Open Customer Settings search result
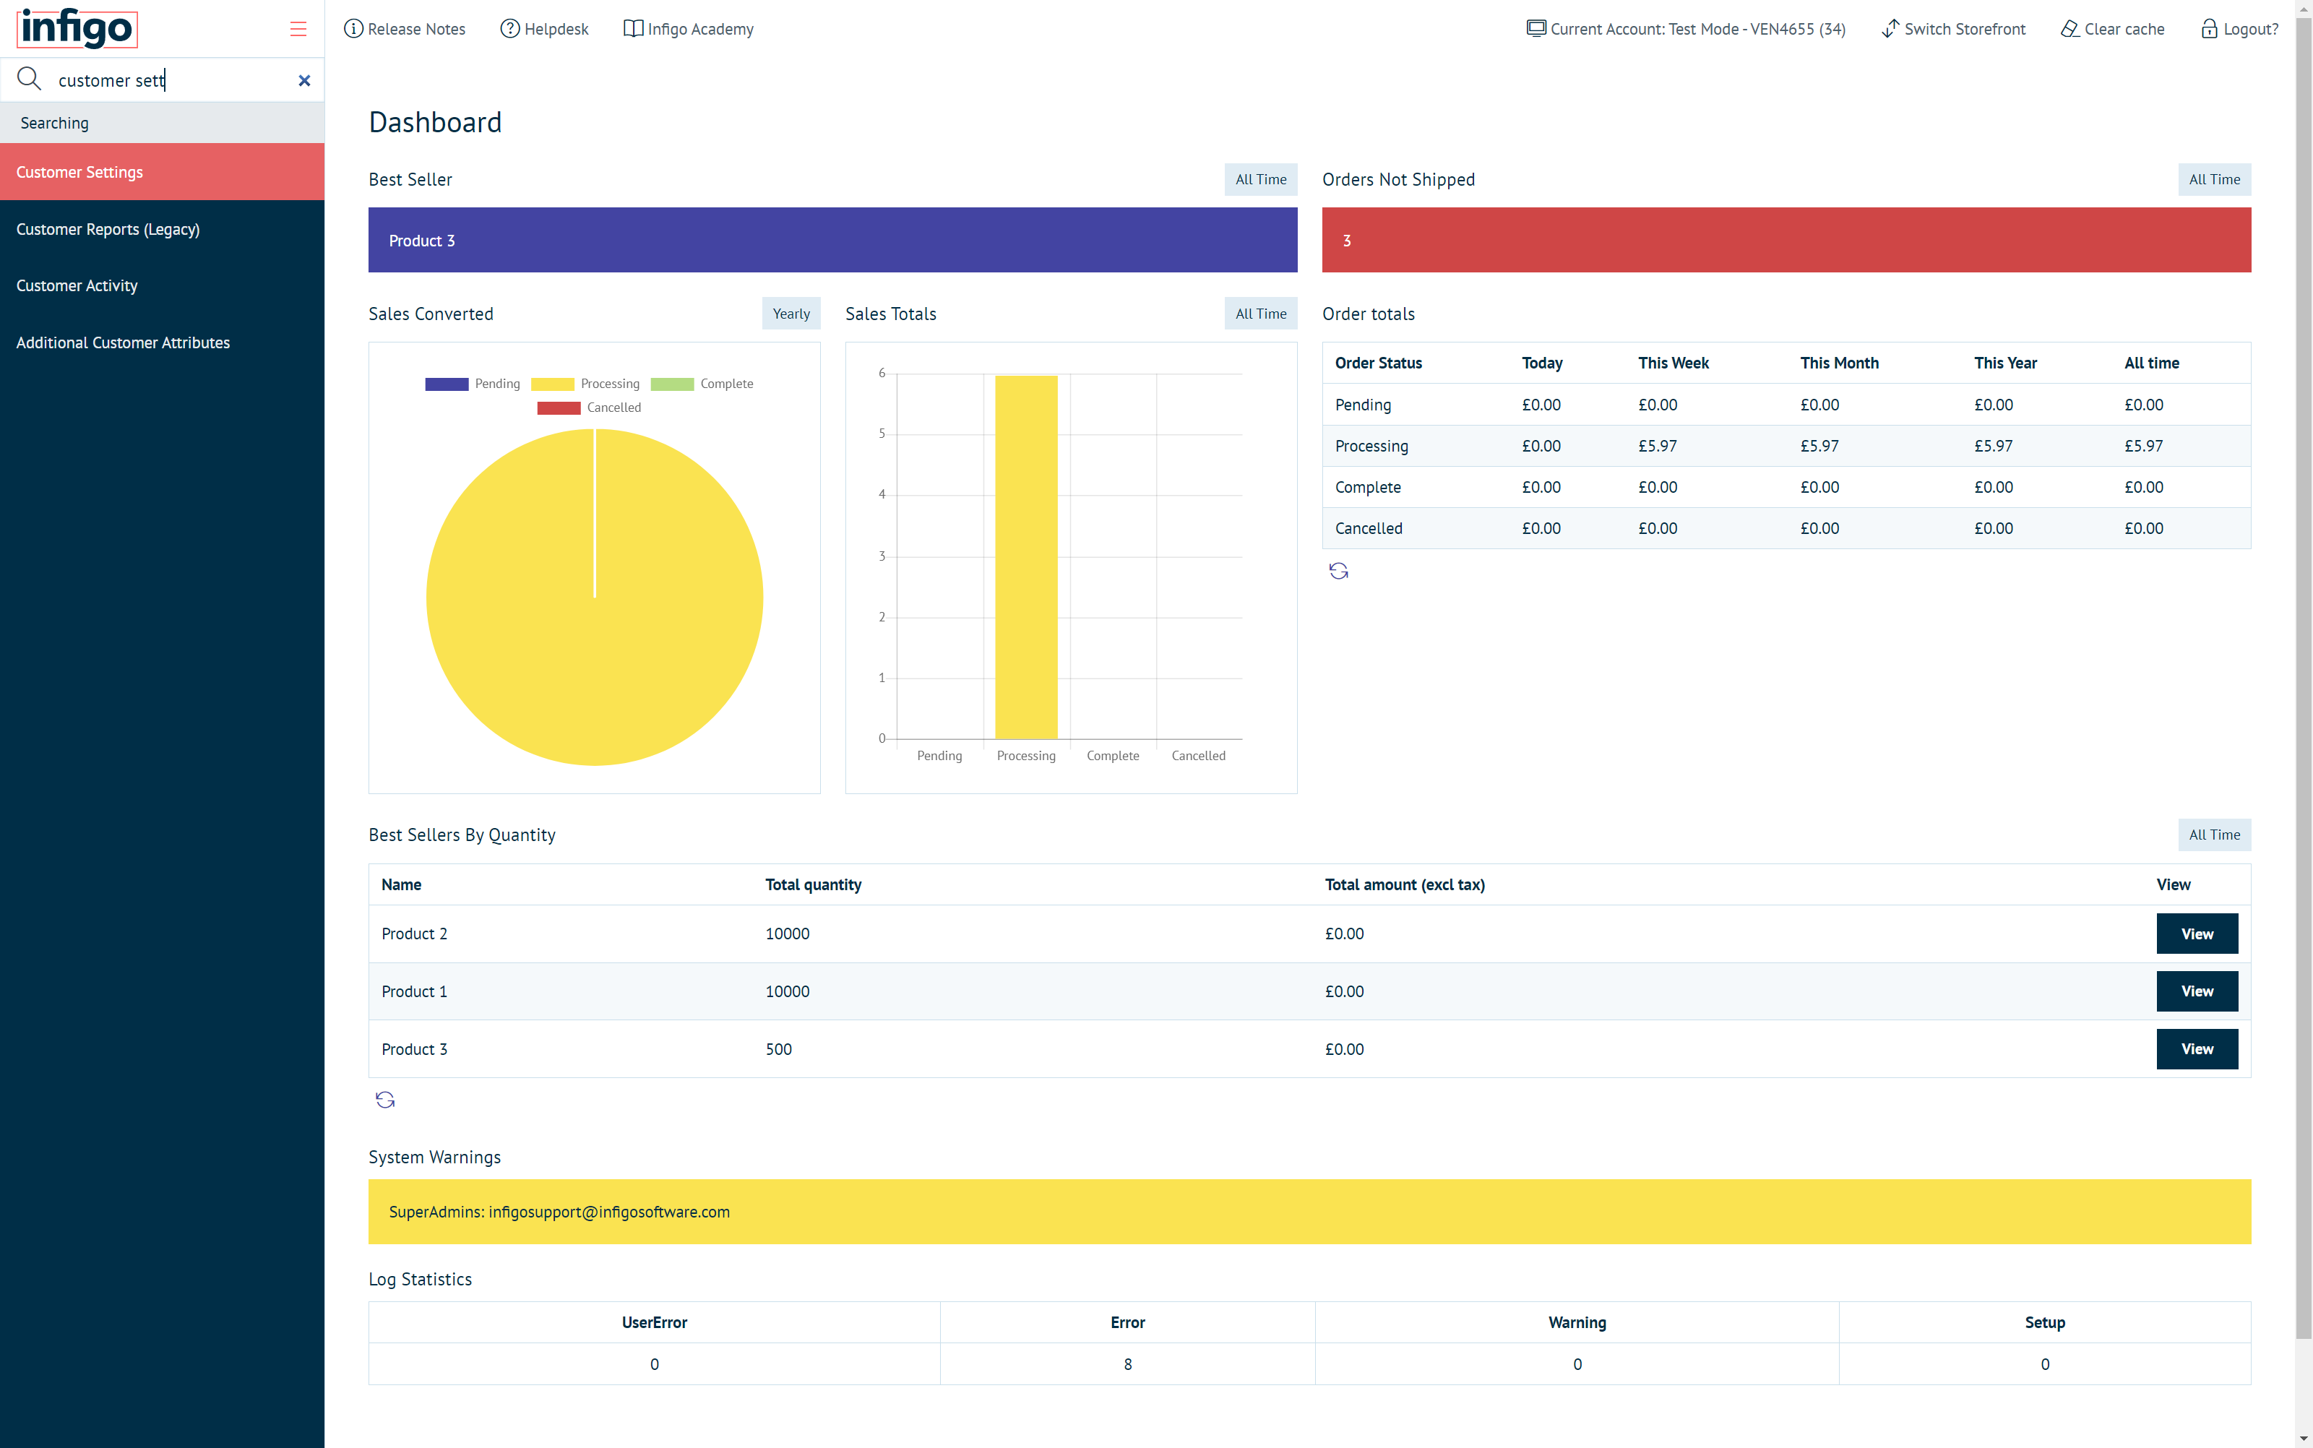This screenshot has height=1448, width=2313. [162, 173]
